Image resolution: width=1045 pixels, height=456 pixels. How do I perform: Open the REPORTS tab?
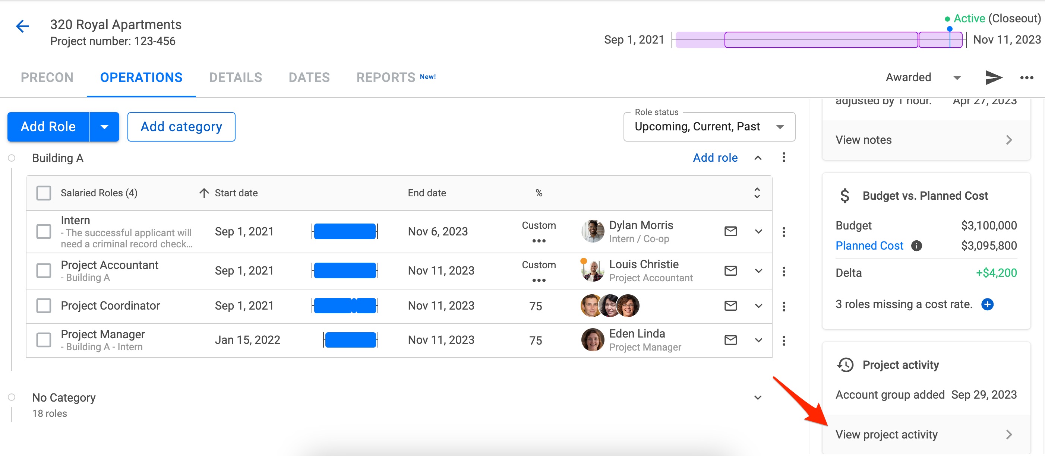(x=385, y=77)
